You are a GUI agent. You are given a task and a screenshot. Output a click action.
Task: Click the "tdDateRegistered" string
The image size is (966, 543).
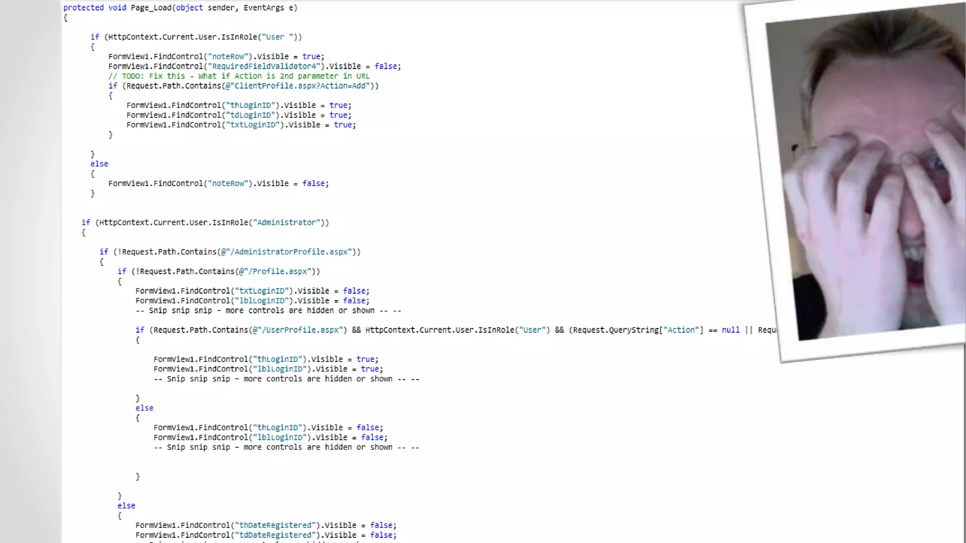(275, 535)
